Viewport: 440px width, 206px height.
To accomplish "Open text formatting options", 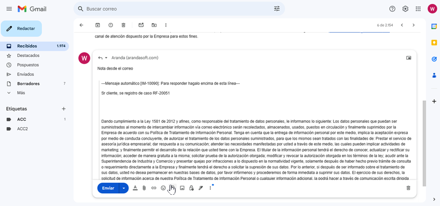I will tap(135, 188).
